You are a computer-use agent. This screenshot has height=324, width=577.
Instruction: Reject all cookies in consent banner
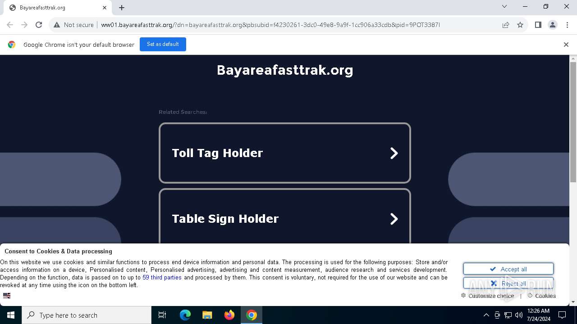(x=508, y=283)
